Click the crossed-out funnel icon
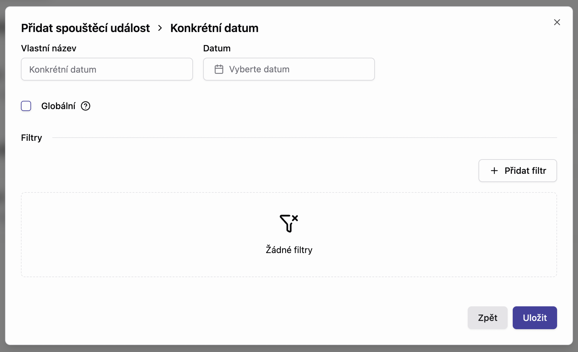Image resolution: width=578 pixels, height=352 pixels. pos(289,223)
